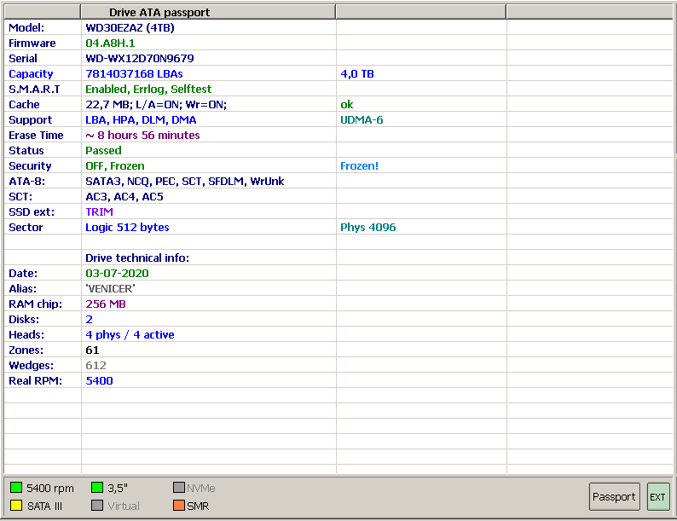Screen dimensions: 677x521
Task: Click the Status row label
Action: 26,151
